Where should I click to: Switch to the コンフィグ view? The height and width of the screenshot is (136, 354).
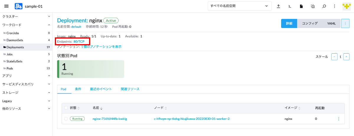coord(310,24)
